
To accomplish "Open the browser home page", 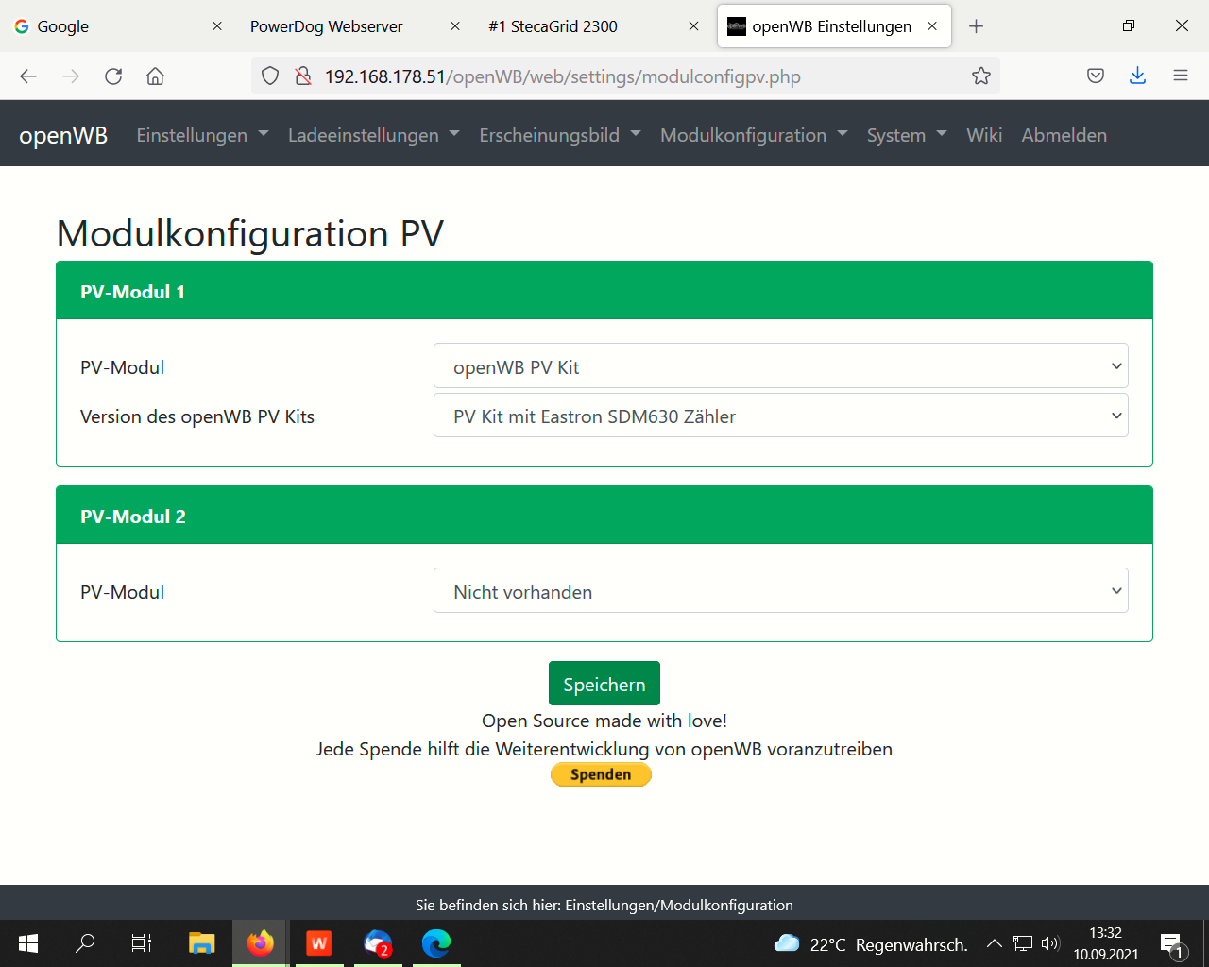I will (155, 76).
